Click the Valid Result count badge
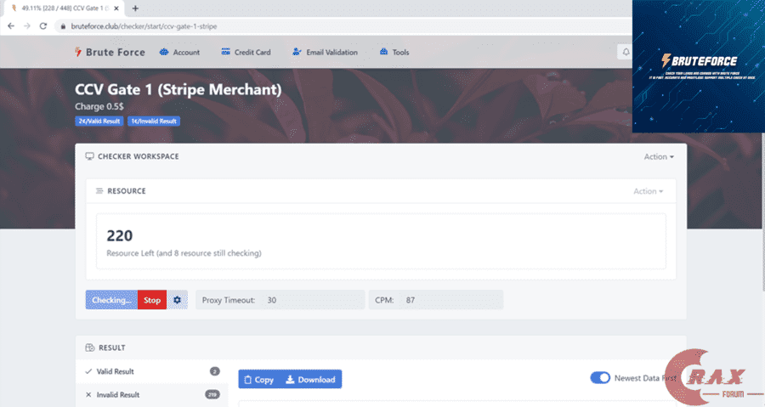The image size is (765, 407). pos(215,371)
